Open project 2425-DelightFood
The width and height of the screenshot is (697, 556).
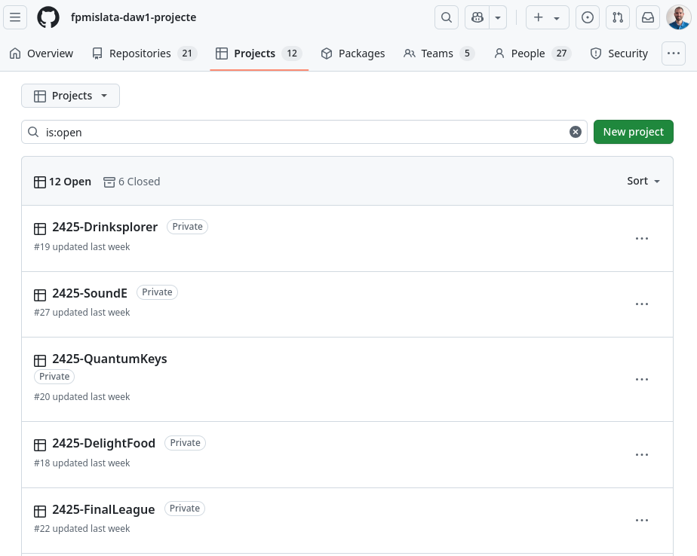click(x=103, y=443)
